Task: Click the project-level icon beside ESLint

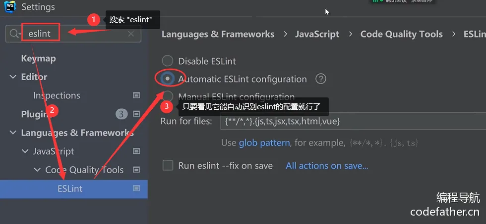Action: pyautogui.click(x=136, y=188)
